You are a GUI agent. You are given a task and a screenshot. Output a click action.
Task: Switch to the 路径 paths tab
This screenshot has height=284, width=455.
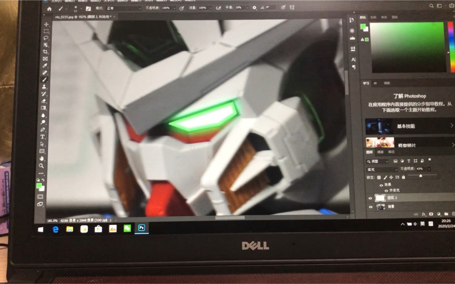(x=391, y=152)
